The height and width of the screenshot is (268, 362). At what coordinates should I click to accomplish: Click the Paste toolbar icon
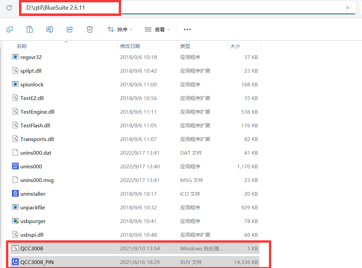tap(30, 29)
